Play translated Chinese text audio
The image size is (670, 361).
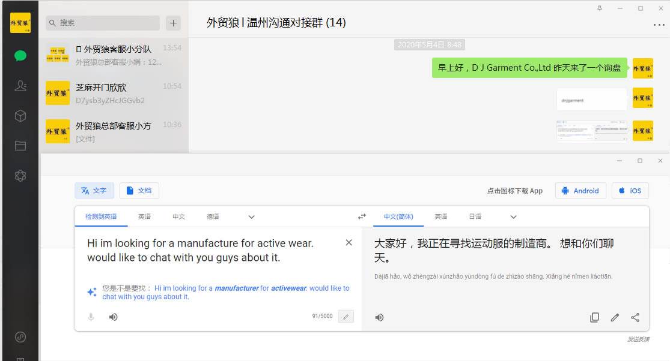coord(379,317)
